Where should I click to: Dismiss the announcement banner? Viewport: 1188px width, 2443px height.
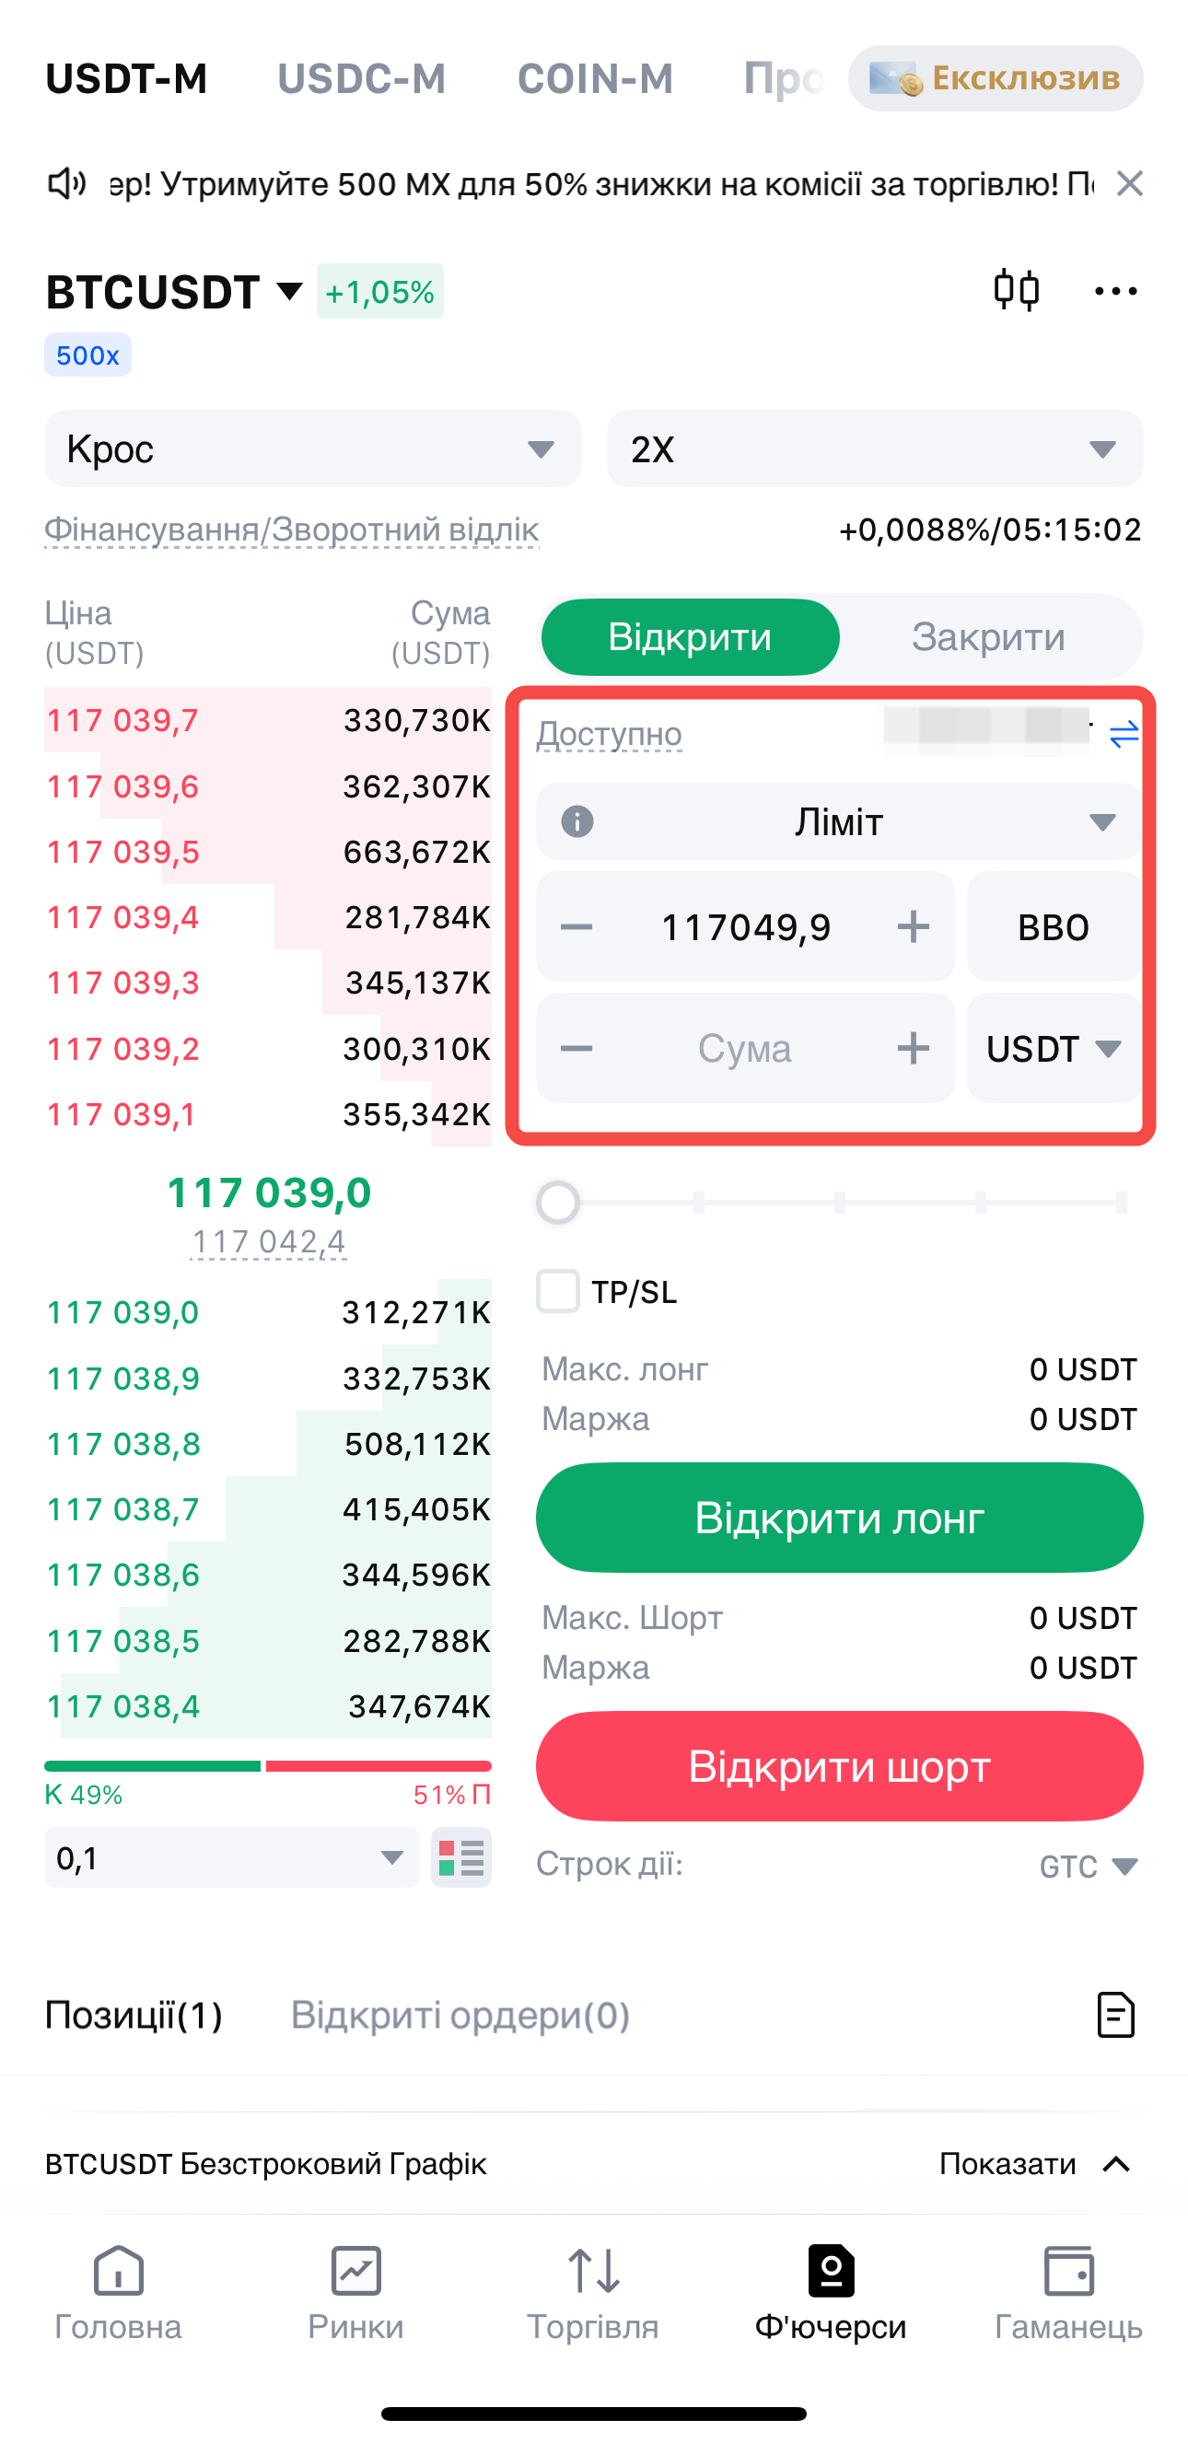click(x=1129, y=183)
